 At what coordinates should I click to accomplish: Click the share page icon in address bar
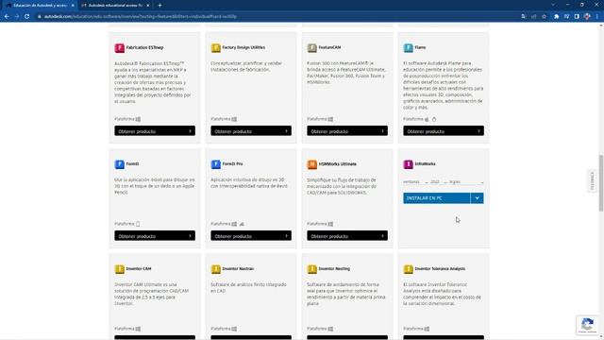click(x=533, y=17)
